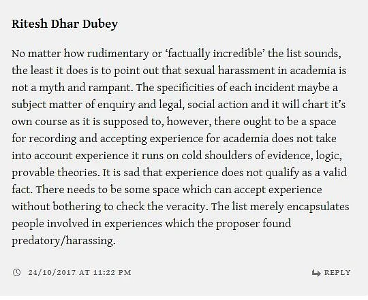Click the phrase 'which the proposer found'
368x300 pixels.
[x=228, y=224]
